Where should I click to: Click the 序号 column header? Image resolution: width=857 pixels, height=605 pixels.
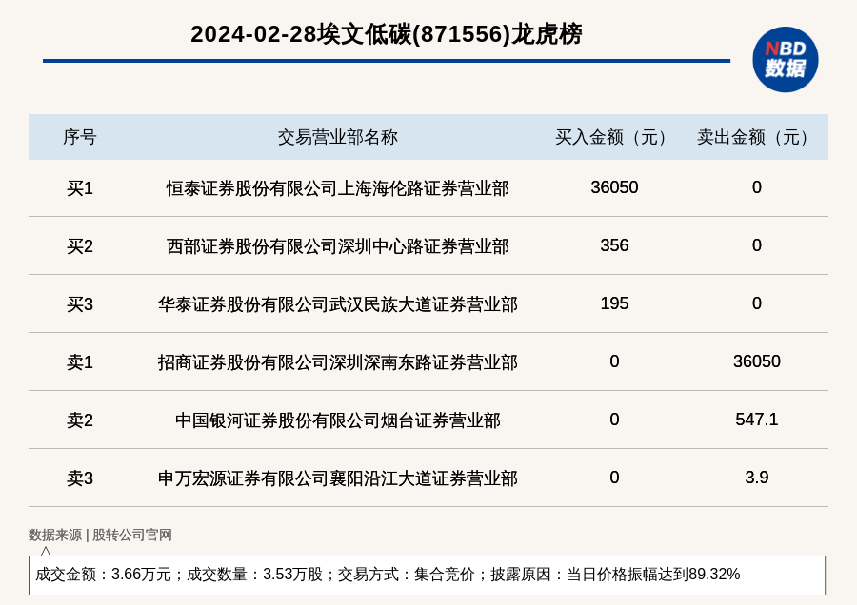click(80, 137)
